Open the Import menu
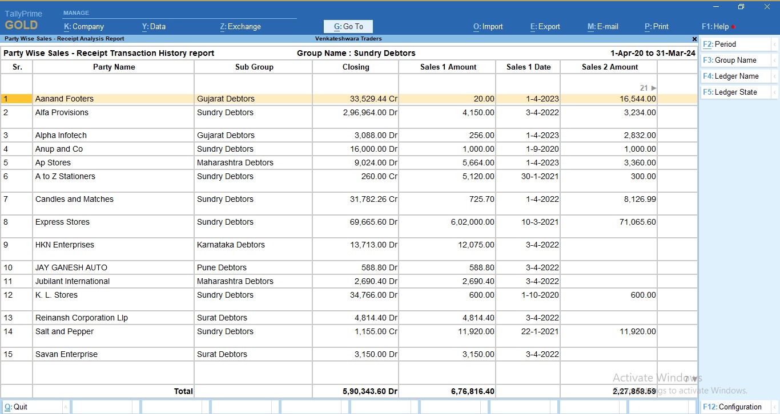 tap(488, 26)
